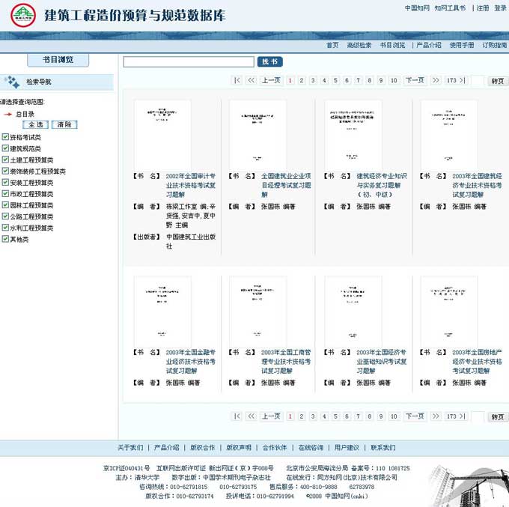
Task: Click the bottom pagination double-right arrow icon
Action: coord(435,416)
